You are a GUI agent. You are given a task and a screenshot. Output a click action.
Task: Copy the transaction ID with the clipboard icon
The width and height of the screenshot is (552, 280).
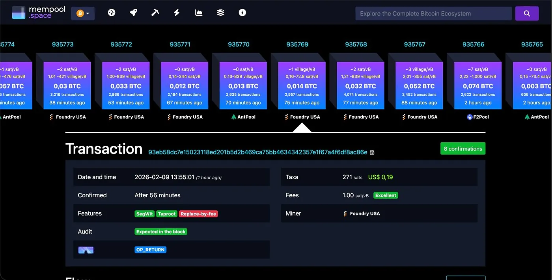click(372, 152)
